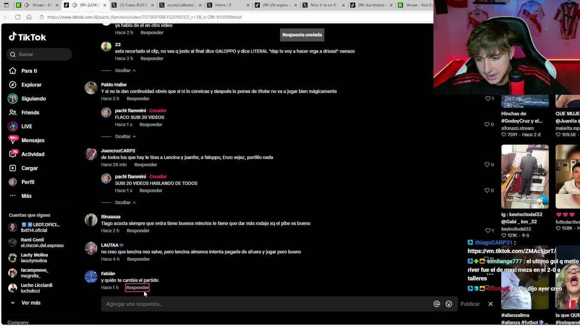This screenshot has height=326, width=580.
Task: Collapse replies under comment by 22
Action: 125,71
